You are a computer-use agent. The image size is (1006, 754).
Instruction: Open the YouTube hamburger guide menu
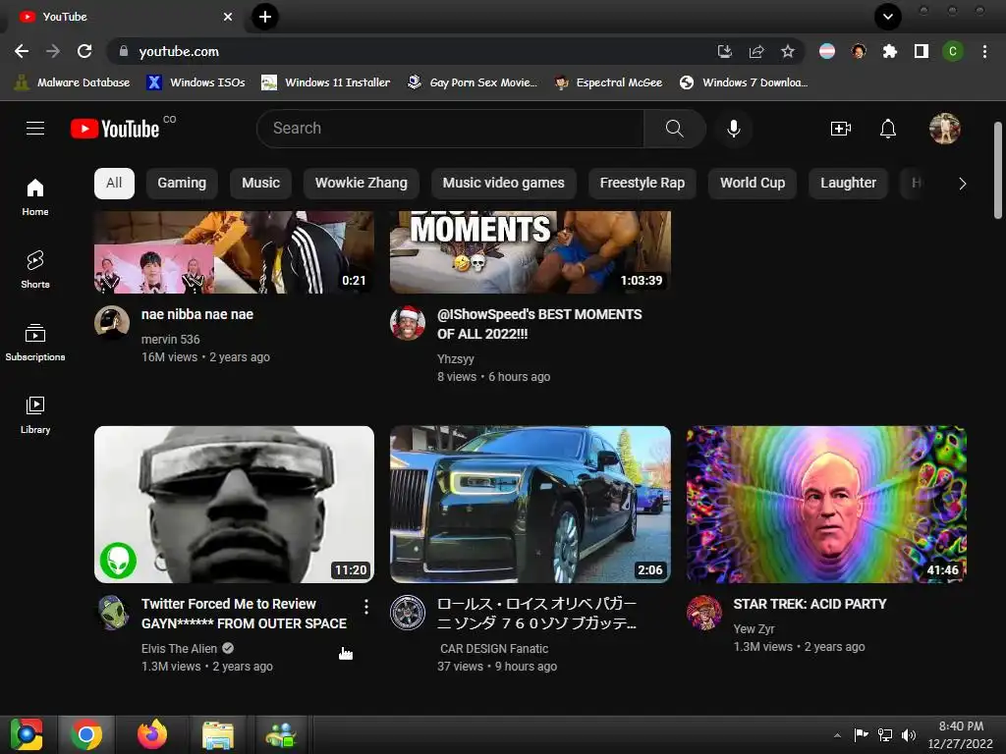tap(35, 129)
